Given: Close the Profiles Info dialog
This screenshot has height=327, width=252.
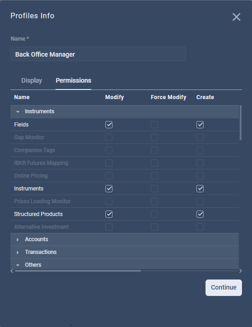Looking at the screenshot, I should [x=237, y=17].
